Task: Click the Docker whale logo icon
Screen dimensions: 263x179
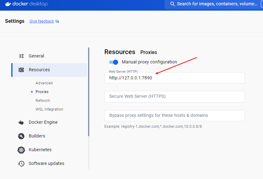Action: 8,4
